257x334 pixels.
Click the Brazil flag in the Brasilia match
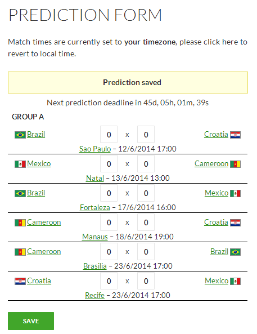[235, 252]
